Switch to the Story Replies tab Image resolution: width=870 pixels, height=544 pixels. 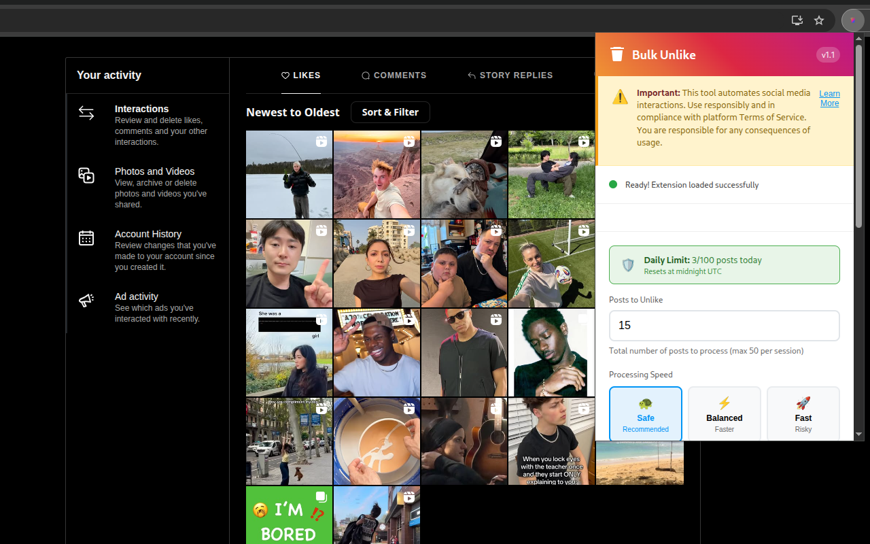point(510,75)
